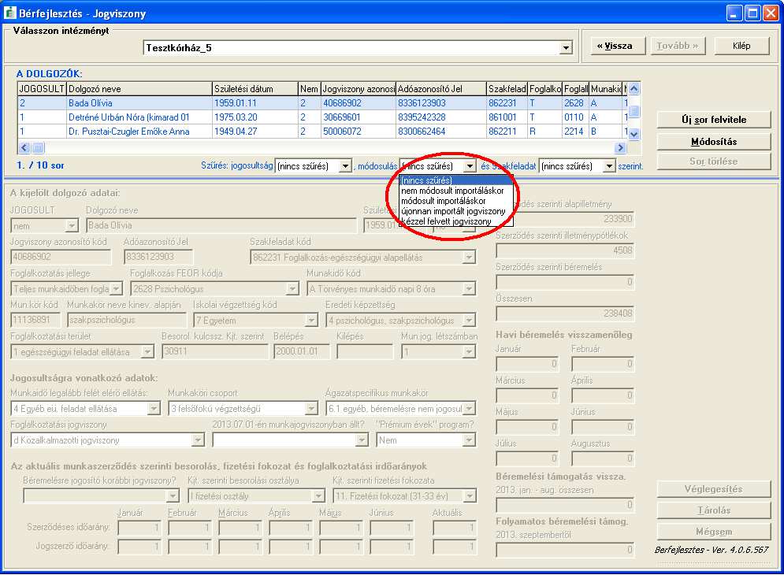This screenshot has height=575, width=784.
Task: Choose 'nem módosult importáláskor' option
Action: pyautogui.click(x=456, y=191)
